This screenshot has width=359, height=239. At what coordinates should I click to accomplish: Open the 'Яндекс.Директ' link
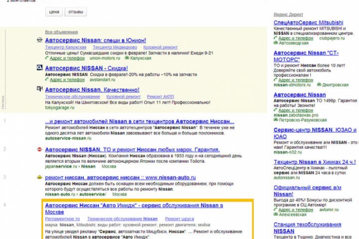pos(288,14)
